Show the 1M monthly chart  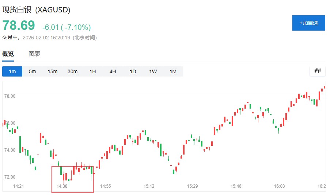coord(173,71)
